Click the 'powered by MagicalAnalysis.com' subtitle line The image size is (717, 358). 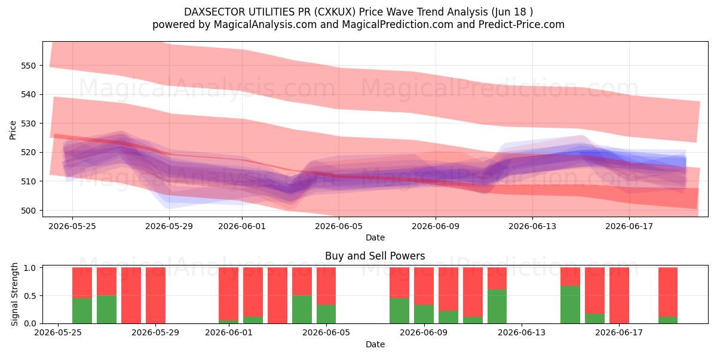[358, 24]
